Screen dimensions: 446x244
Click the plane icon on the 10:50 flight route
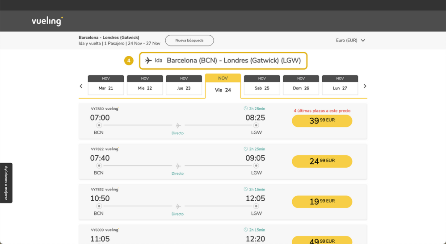[178, 206]
